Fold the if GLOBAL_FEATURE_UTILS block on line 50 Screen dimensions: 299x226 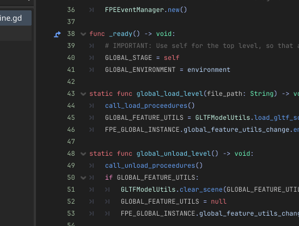83,178
